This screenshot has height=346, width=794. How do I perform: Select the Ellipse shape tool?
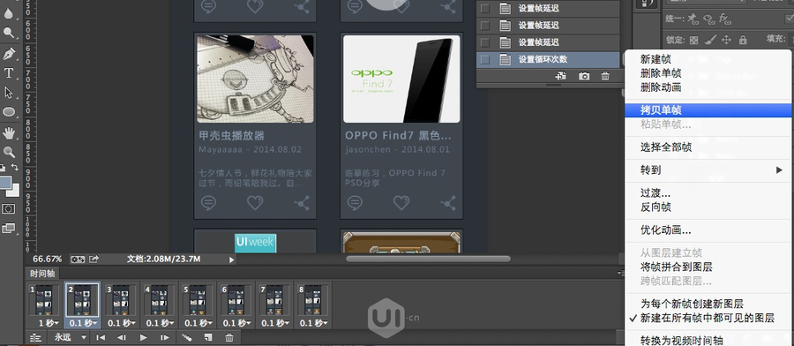(x=9, y=112)
